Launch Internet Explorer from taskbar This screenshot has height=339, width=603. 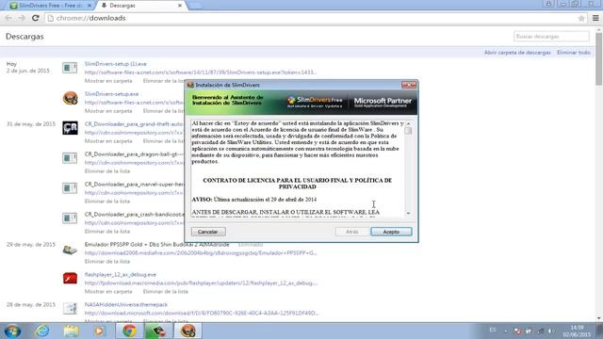(x=42, y=331)
